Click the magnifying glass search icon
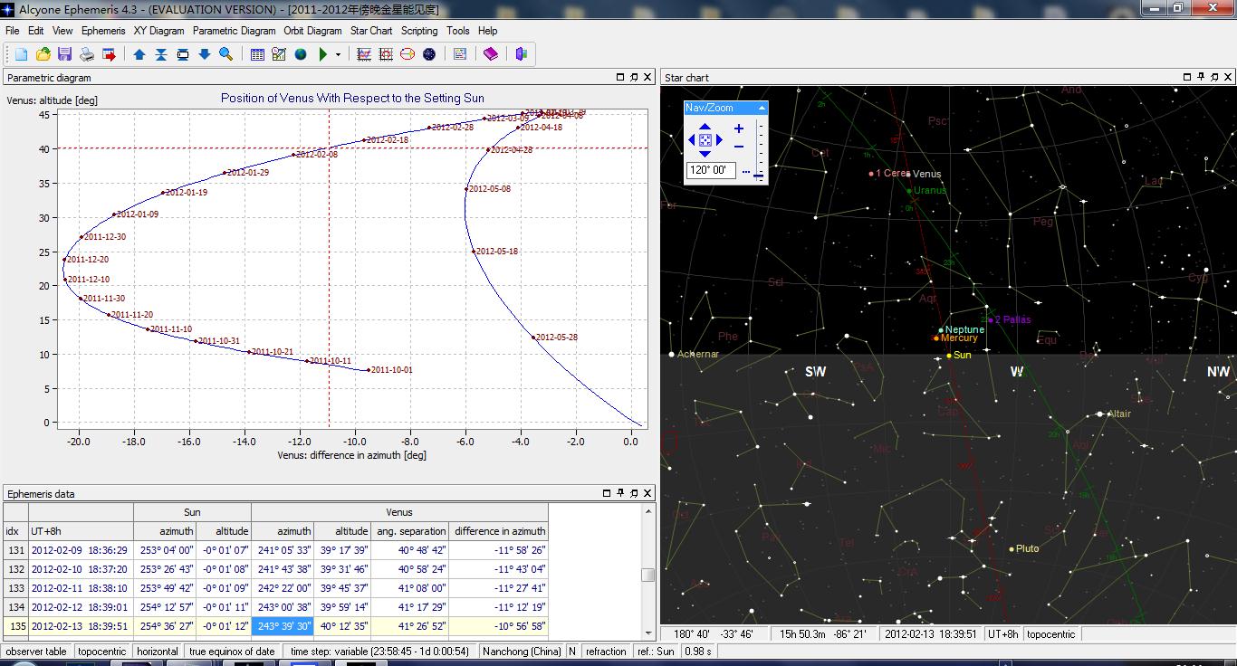Viewport: 1237px width, 666px height. [226, 54]
